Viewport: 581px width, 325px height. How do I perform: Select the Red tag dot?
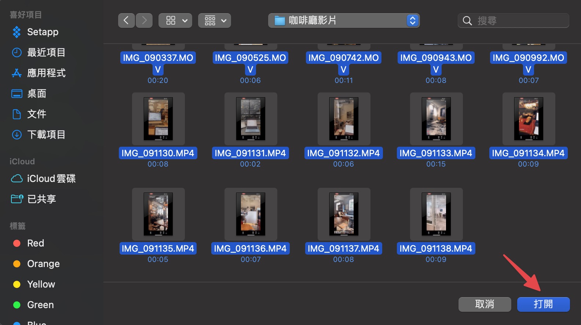[17, 243]
